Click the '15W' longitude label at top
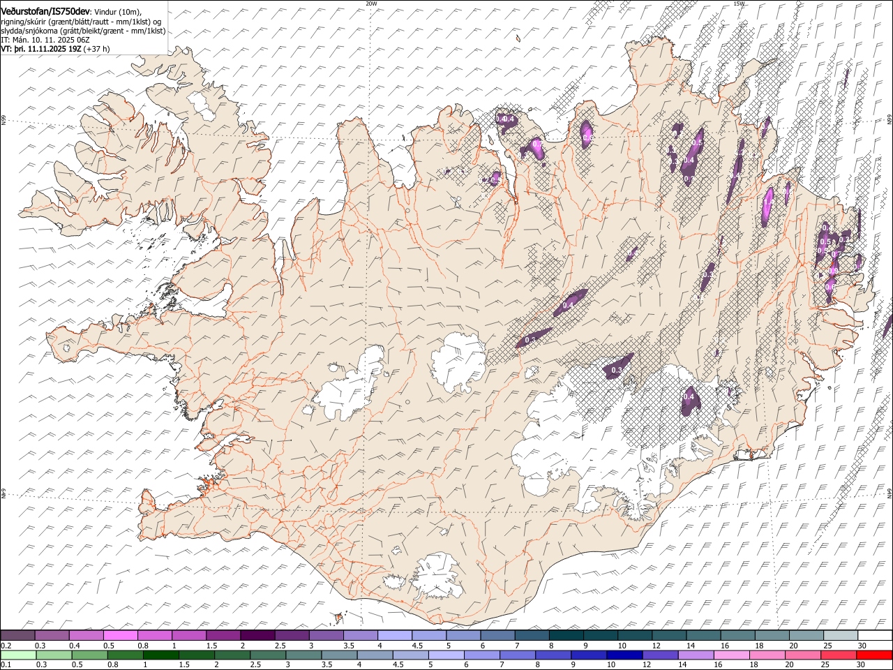893x670 pixels. [739, 3]
